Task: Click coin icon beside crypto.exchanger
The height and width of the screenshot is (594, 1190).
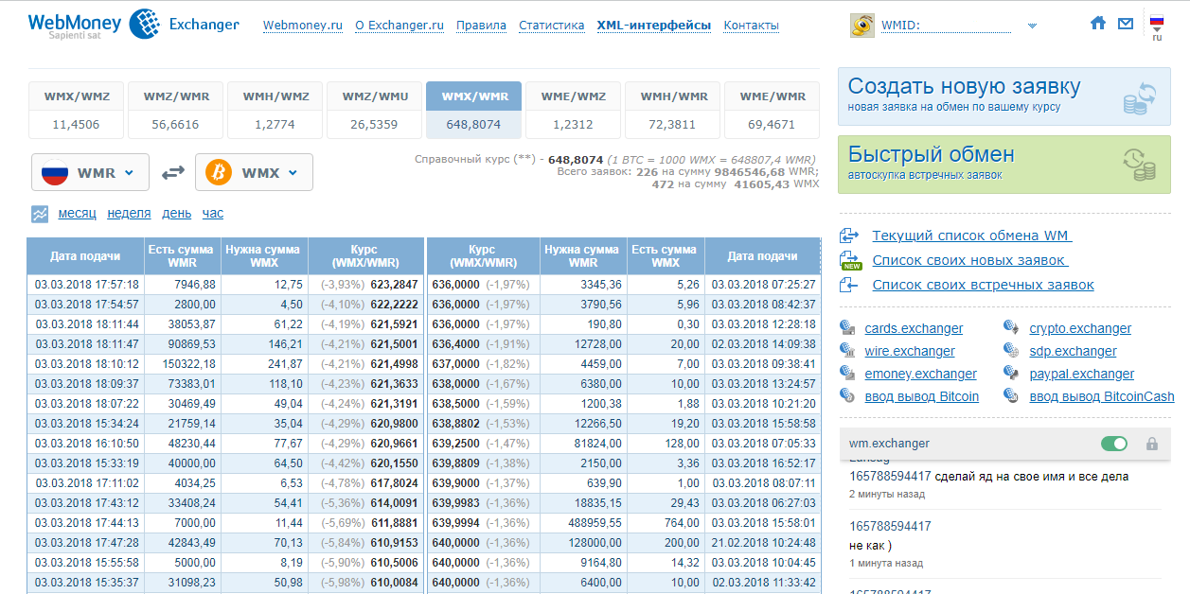Action: click(x=1012, y=328)
